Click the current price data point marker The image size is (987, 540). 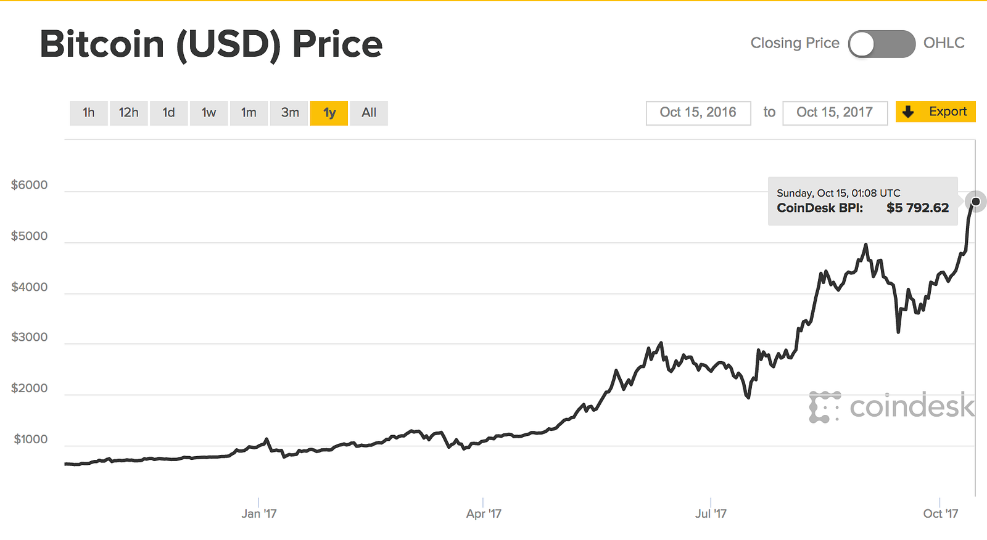975,202
